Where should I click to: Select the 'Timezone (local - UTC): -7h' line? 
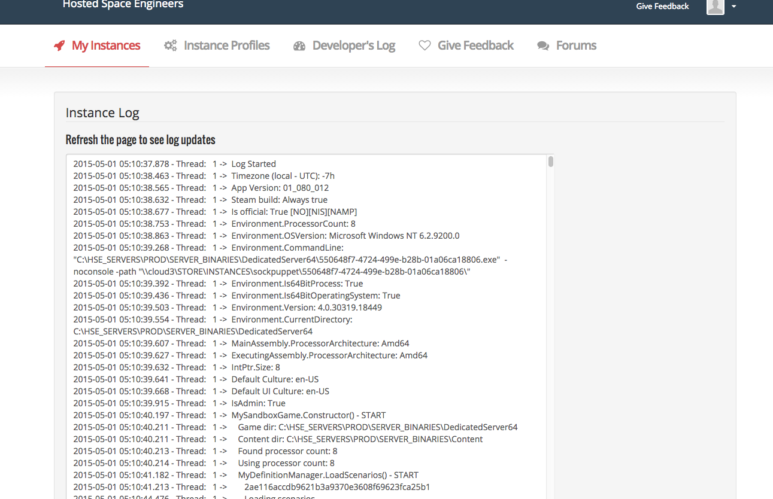pos(204,176)
